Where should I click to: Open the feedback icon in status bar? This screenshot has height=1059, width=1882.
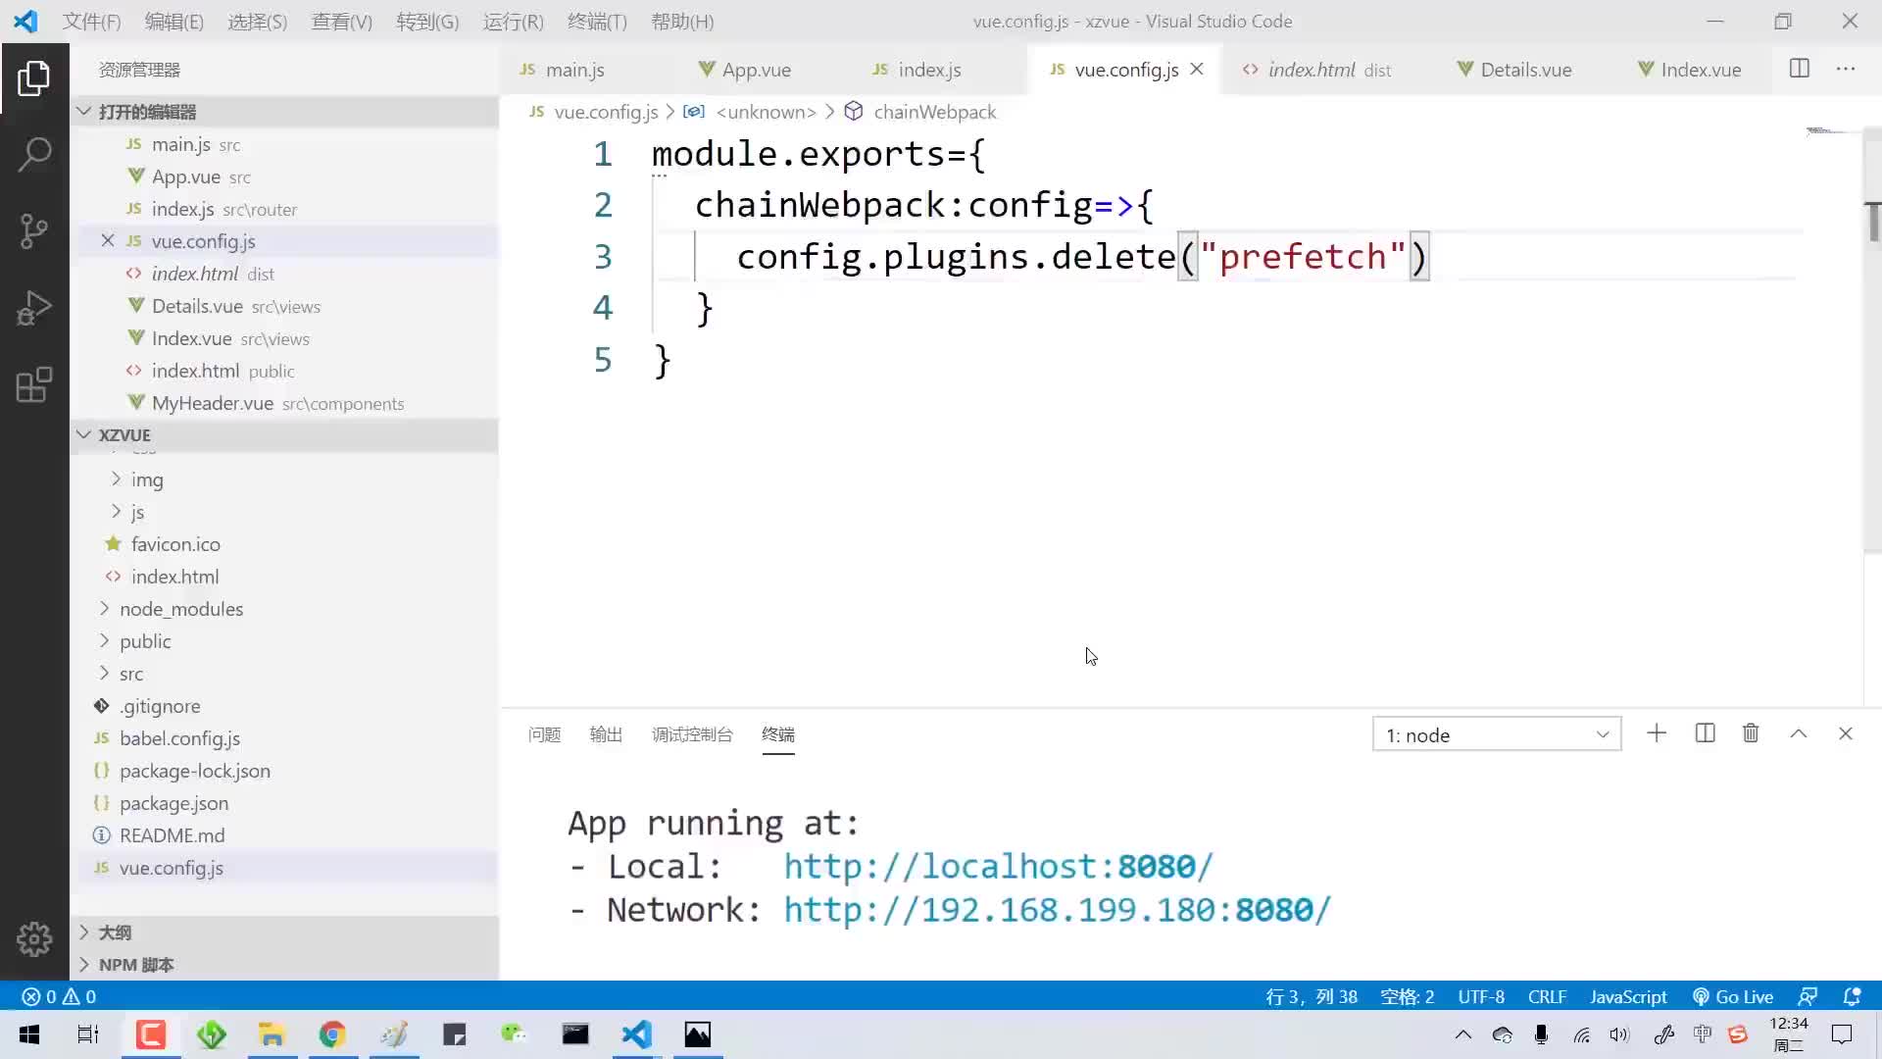[1808, 996]
